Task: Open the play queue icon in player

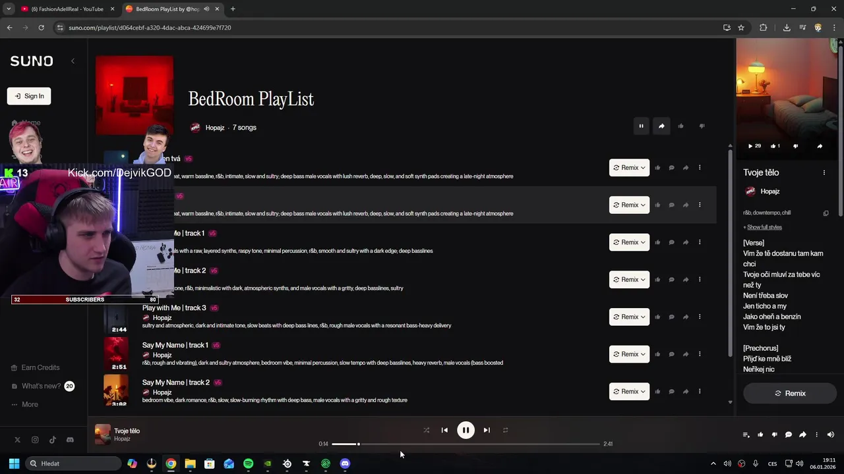Action: point(746,434)
